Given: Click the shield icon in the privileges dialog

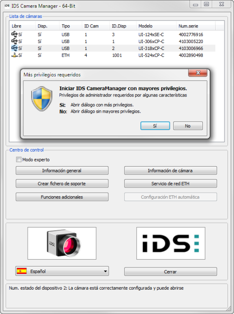Looking at the screenshot, I should [42, 99].
